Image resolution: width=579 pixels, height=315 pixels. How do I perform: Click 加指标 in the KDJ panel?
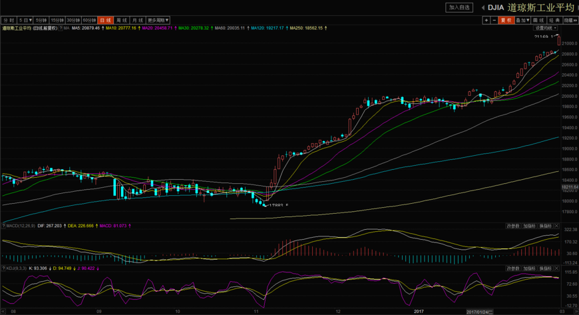click(529, 268)
